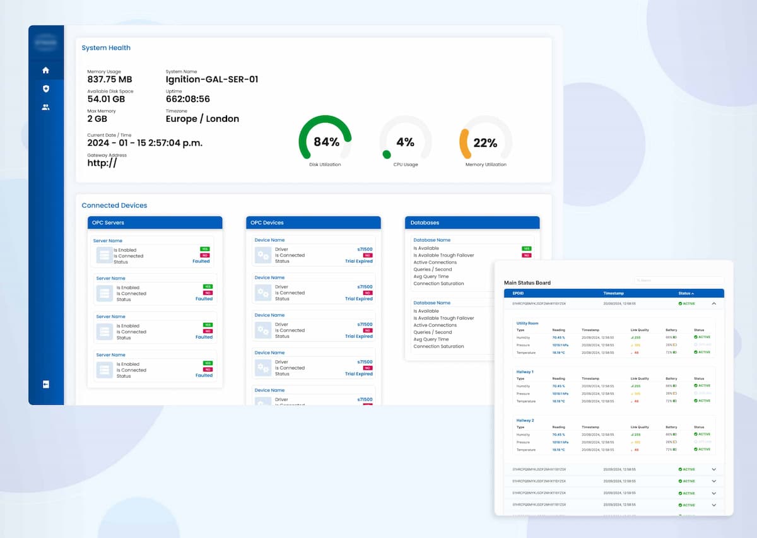Click the first OPC device gears icon
The width and height of the screenshot is (757, 538).
coord(262,255)
